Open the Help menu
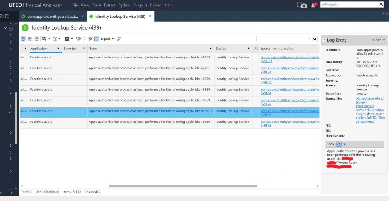 coord(168,5)
